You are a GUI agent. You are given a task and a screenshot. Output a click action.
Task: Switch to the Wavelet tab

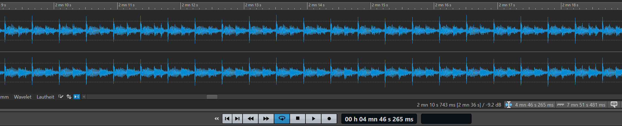tap(23, 97)
